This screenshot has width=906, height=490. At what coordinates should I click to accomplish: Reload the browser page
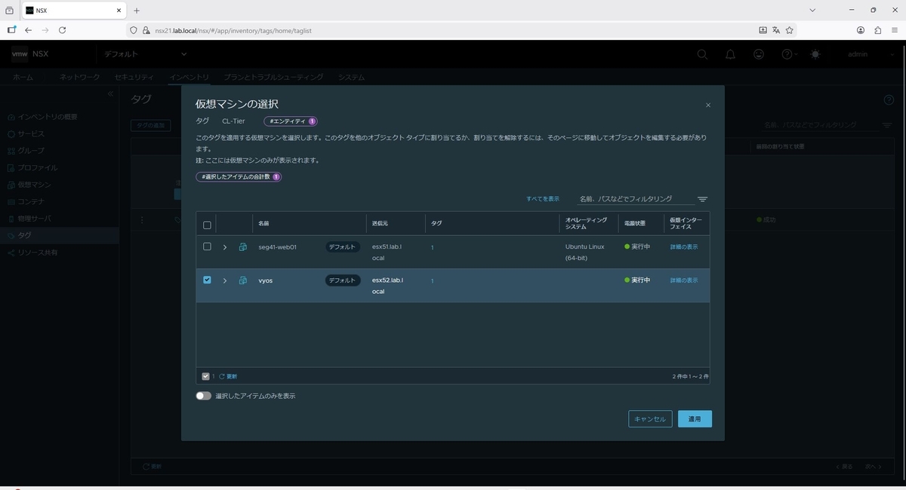[x=62, y=30]
